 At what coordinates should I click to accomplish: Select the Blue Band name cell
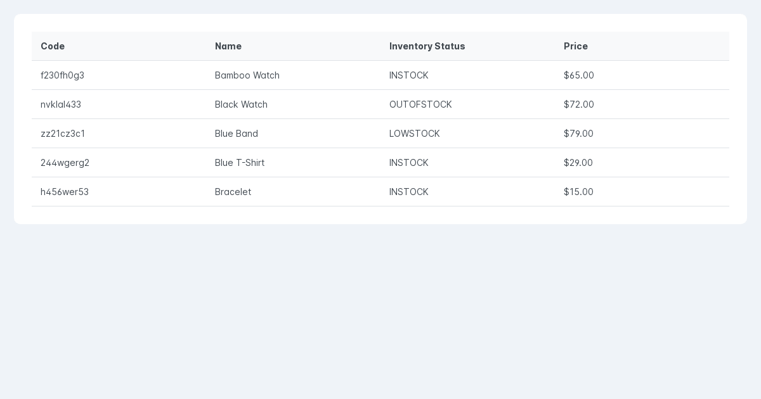293,134
